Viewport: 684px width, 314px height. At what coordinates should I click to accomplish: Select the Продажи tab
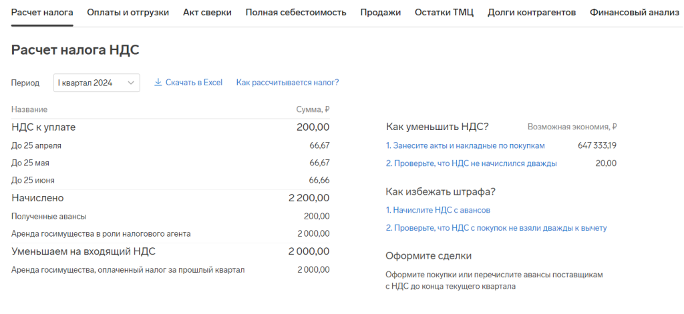point(381,13)
